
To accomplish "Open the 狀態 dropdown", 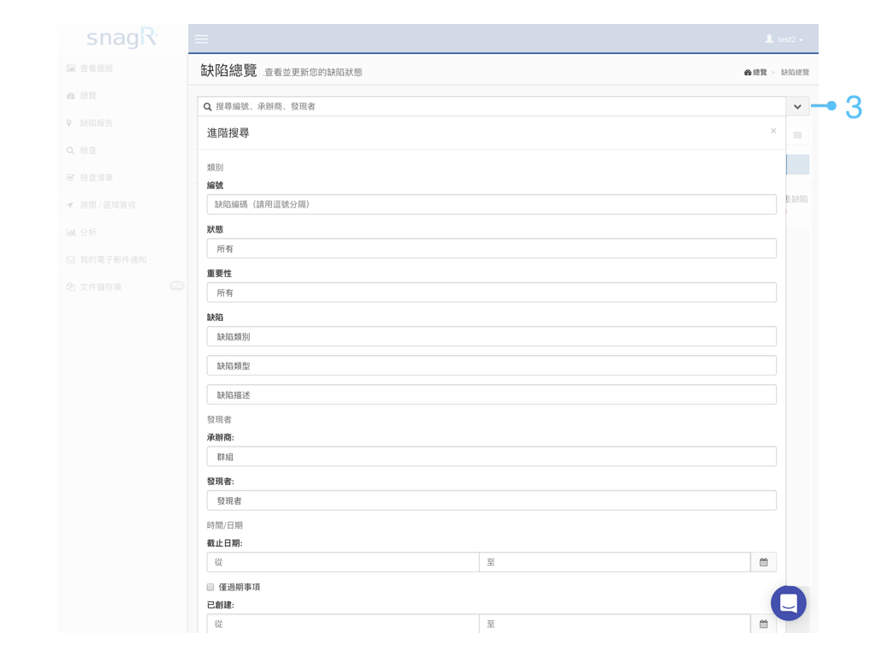I will pyautogui.click(x=492, y=249).
